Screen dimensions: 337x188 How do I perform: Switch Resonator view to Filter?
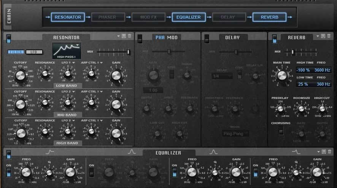[16, 52]
